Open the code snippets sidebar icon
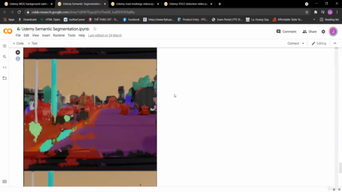This screenshot has width=342, height=192. (x=4, y=67)
